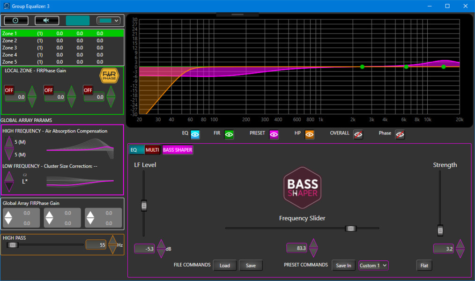The image size is (475, 281).
Task: Open the Custom 1 preset dropdown
Action: [373, 266]
